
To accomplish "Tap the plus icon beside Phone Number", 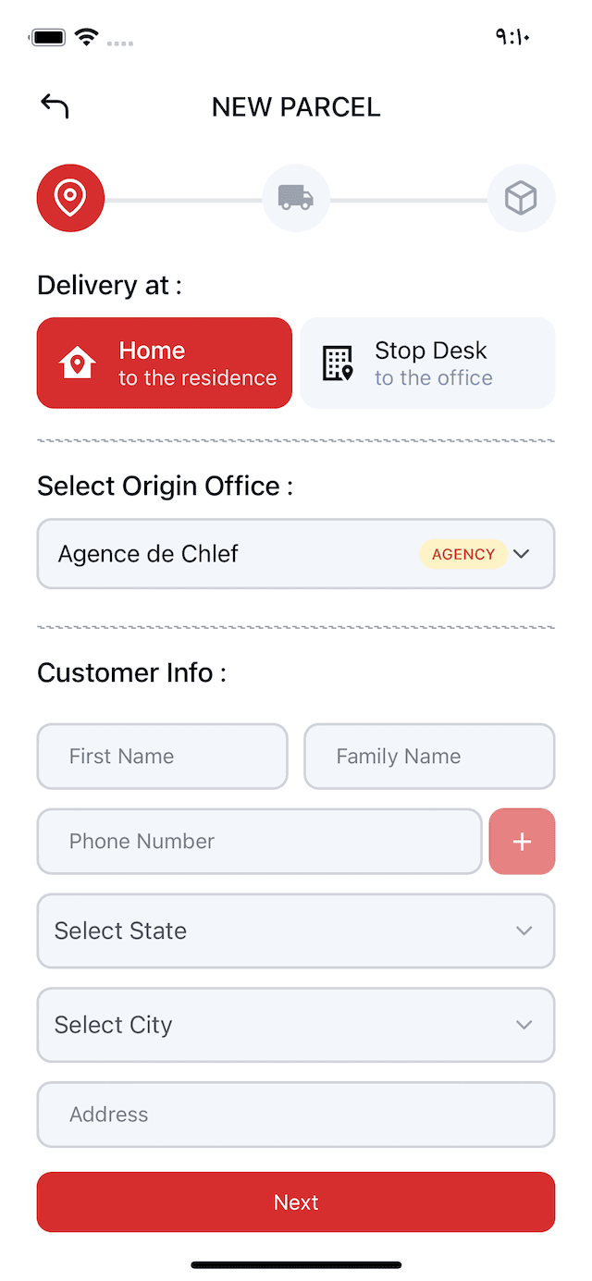I will [522, 841].
